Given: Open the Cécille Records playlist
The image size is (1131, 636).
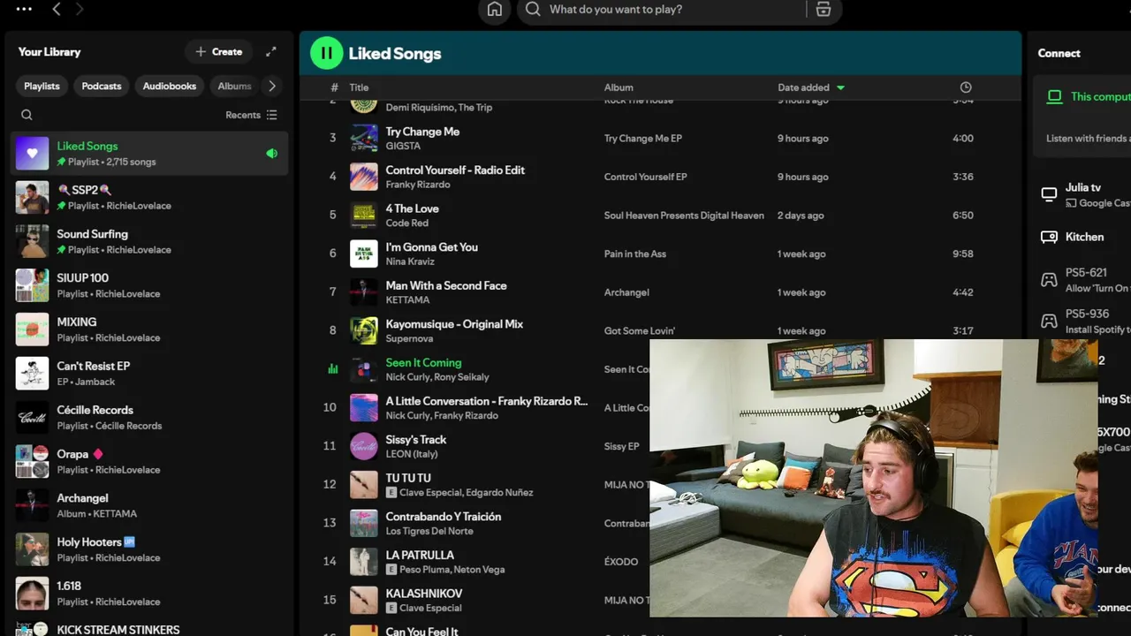Looking at the screenshot, I should click(x=149, y=417).
